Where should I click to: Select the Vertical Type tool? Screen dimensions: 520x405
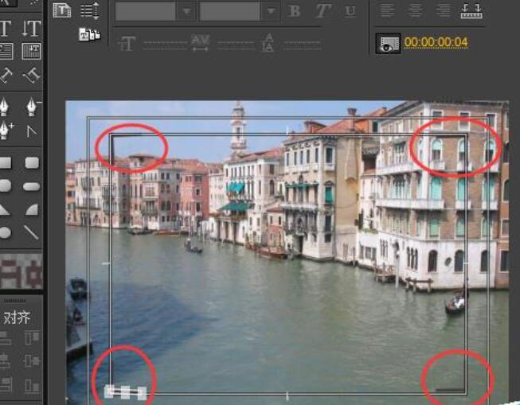click(31, 29)
